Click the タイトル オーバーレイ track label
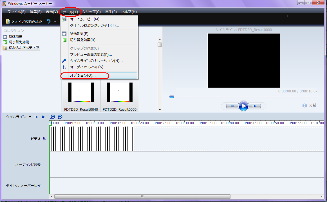Image resolution: width=327 pixels, height=202 pixels. point(23,185)
